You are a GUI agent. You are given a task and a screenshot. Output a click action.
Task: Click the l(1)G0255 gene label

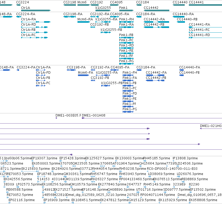[103, 8]
